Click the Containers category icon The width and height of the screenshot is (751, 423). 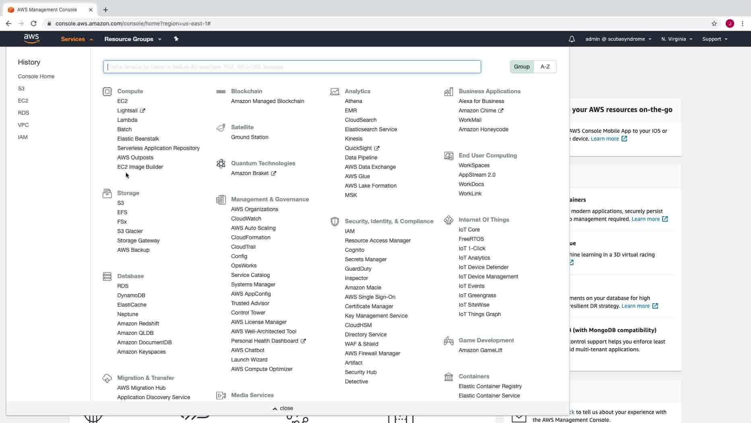pyautogui.click(x=449, y=377)
